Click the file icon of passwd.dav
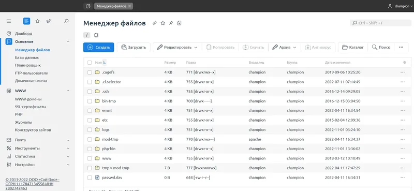 coord(97,178)
